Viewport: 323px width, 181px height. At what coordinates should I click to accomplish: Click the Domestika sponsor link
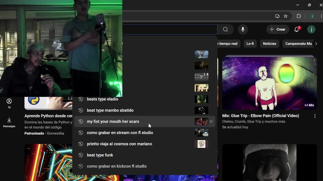point(56,133)
